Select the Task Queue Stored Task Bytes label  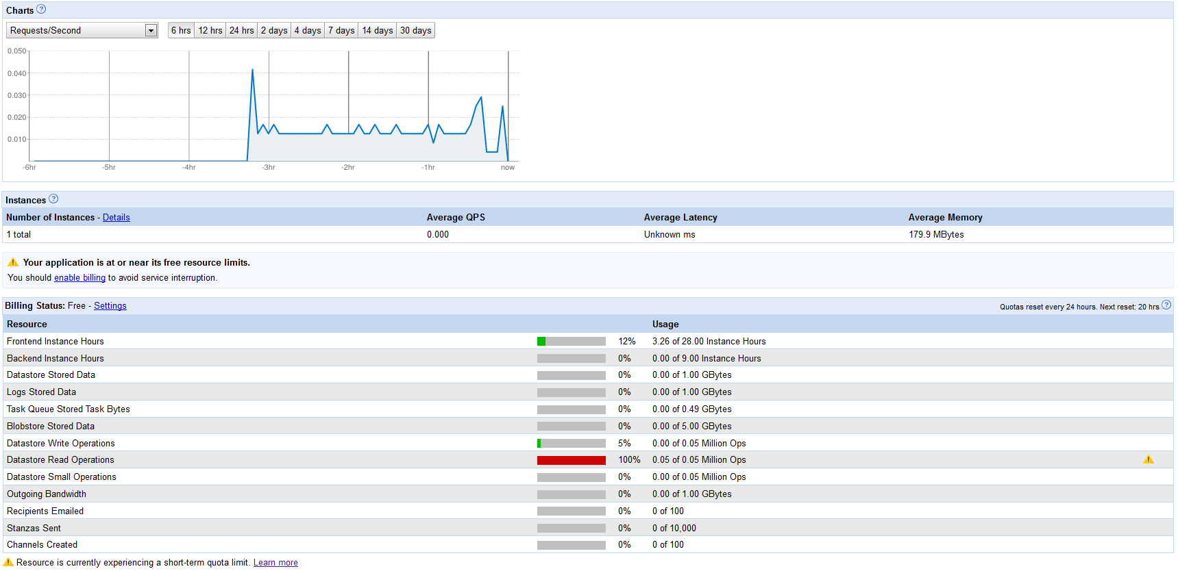[x=69, y=409]
